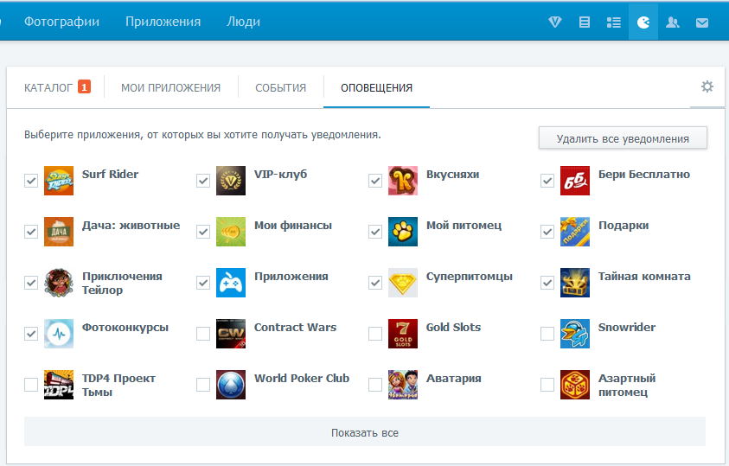Check the Snowrider checkbox
Screen dimensions: 729x466
547,334
